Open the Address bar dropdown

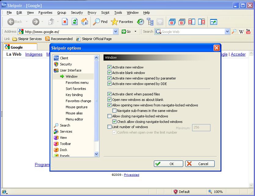click(x=115, y=31)
